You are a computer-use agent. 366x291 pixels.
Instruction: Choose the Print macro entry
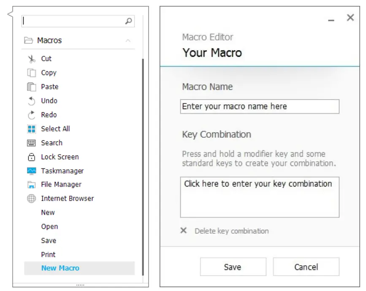click(48, 254)
